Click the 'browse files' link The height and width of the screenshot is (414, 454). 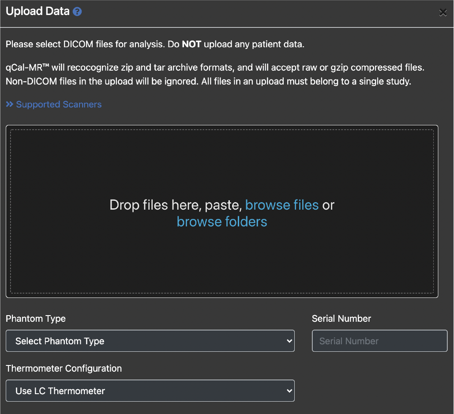(281, 205)
